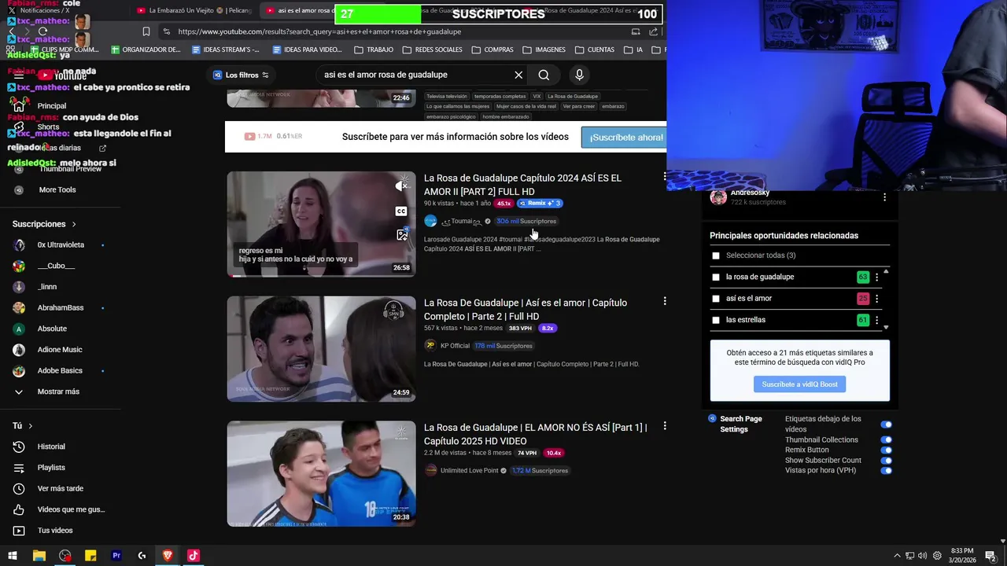Open options for 'así es el amor' keyword
Viewport: 1007px width, 566px height.
877,299
